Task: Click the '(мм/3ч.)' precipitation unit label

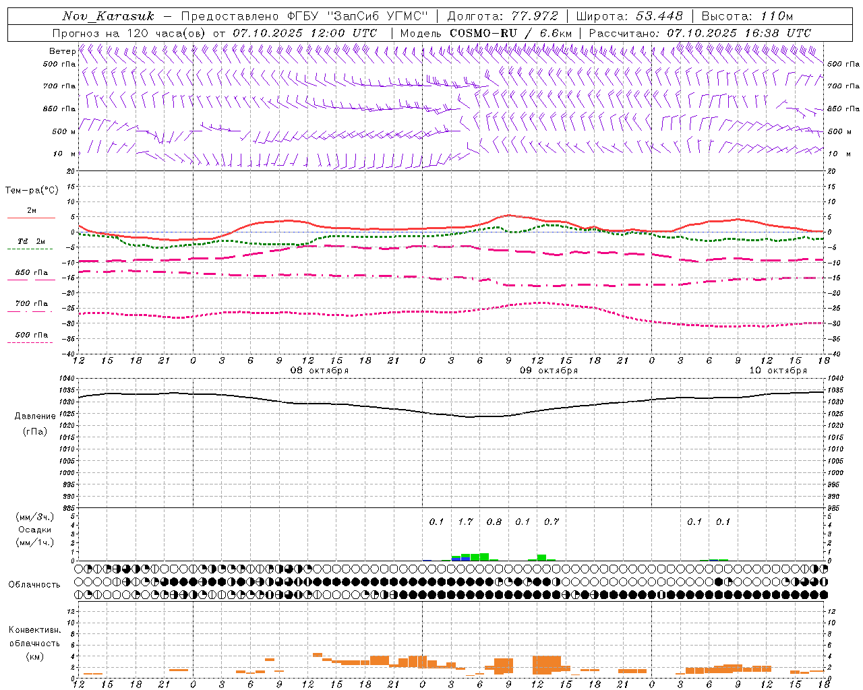Action: (x=35, y=517)
